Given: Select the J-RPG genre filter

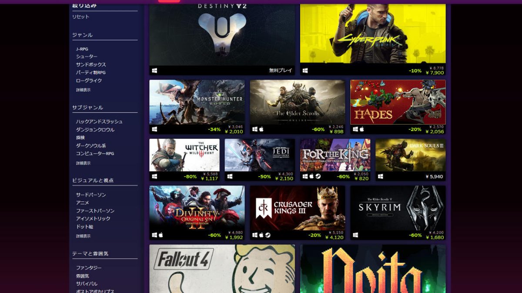Looking at the screenshot, I should [82, 49].
